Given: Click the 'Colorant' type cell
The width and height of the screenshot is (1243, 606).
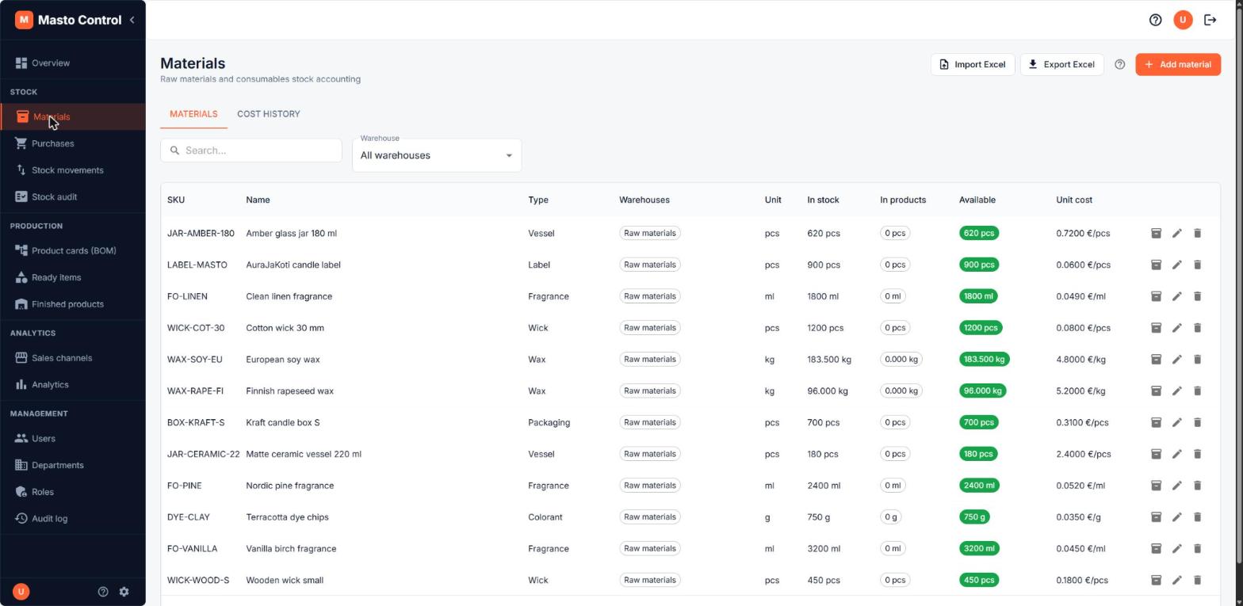Looking at the screenshot, I should 545,517.
